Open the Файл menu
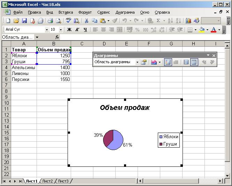232x186 pixels. point(18,12)
